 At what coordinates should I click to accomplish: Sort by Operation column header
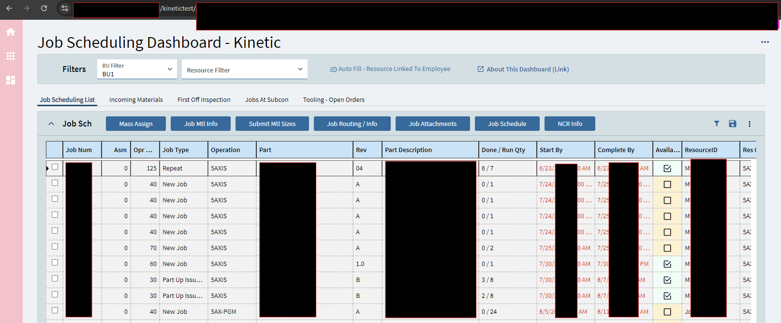pos(232,150)
